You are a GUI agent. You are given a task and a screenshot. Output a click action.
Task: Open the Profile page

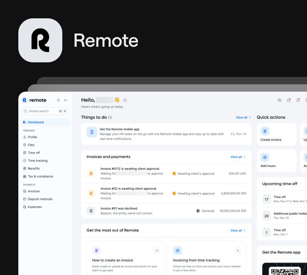[33, 137]
